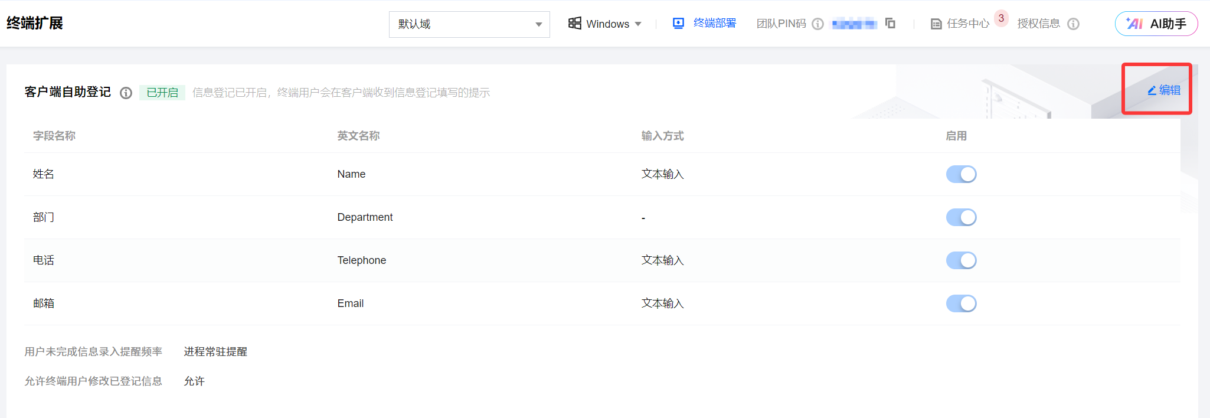Open 授权信息 in the top bar
The width and height of the screenshot is (1210, 418).
point(1038,24)
